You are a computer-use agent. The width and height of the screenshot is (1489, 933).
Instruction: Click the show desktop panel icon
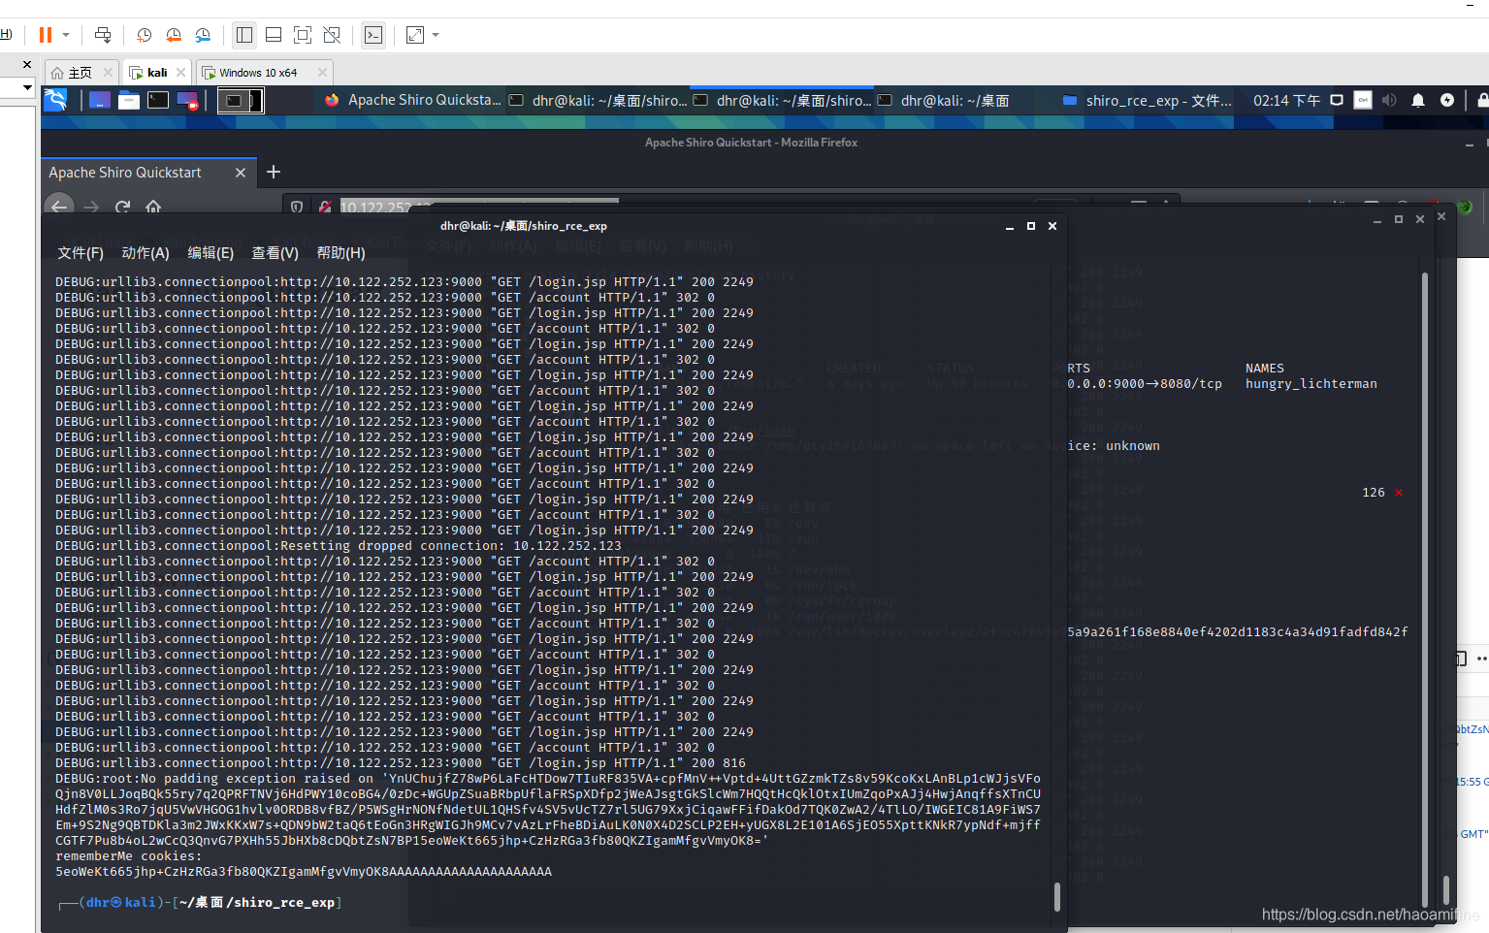(99, 100)
